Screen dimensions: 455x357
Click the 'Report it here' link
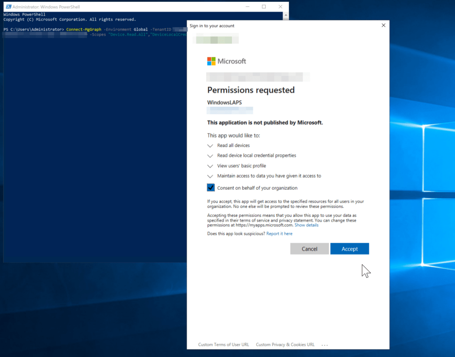(279, 233)
